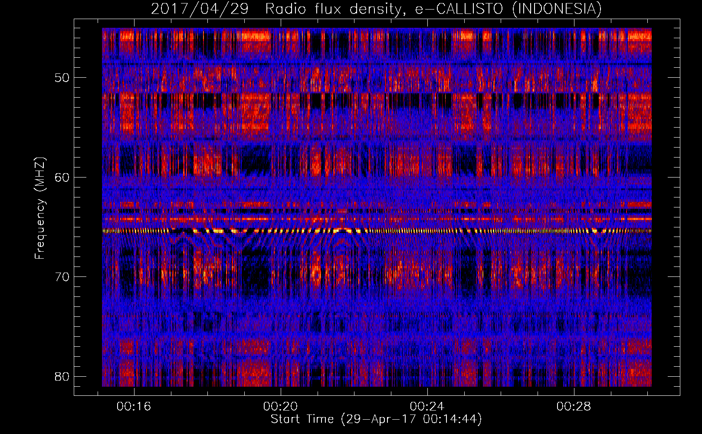Viewport: 702px width, 434px height.
Task: Click the 70 MHz frequency tick label
Action: [62, 276]
